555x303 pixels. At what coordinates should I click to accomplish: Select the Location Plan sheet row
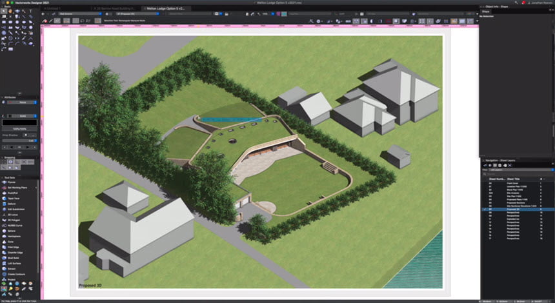tap(518, 187)
